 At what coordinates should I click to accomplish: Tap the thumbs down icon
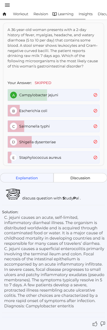click(103, 324)
